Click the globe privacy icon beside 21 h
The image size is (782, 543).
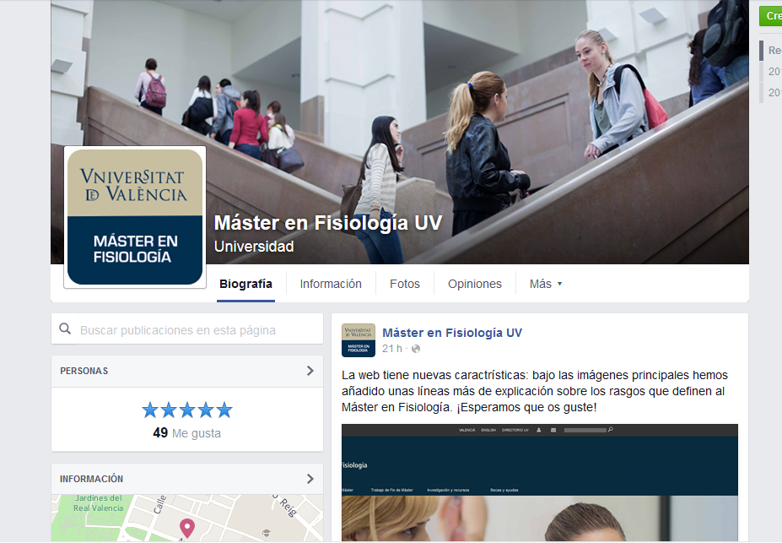click(x=415, y=349)
